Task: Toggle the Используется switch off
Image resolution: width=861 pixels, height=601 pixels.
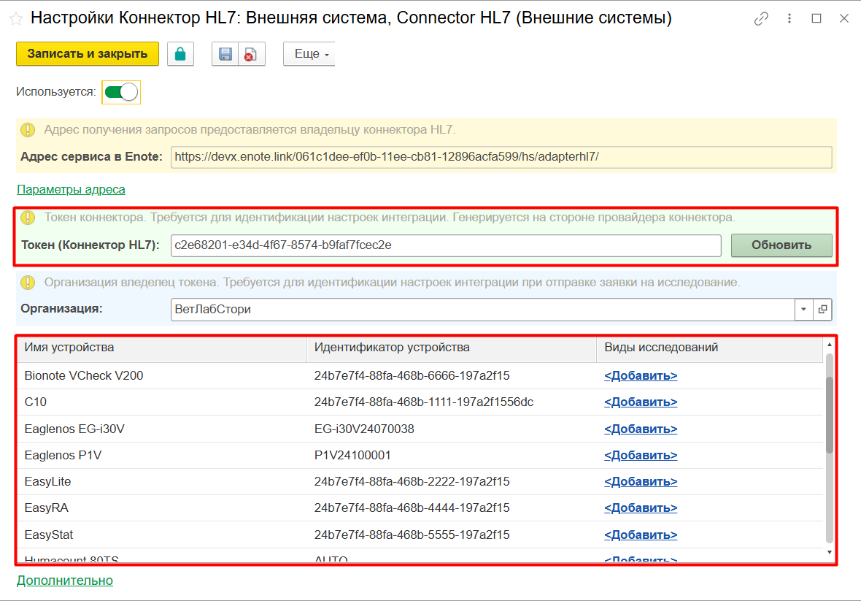Action: tap(120, 92)
